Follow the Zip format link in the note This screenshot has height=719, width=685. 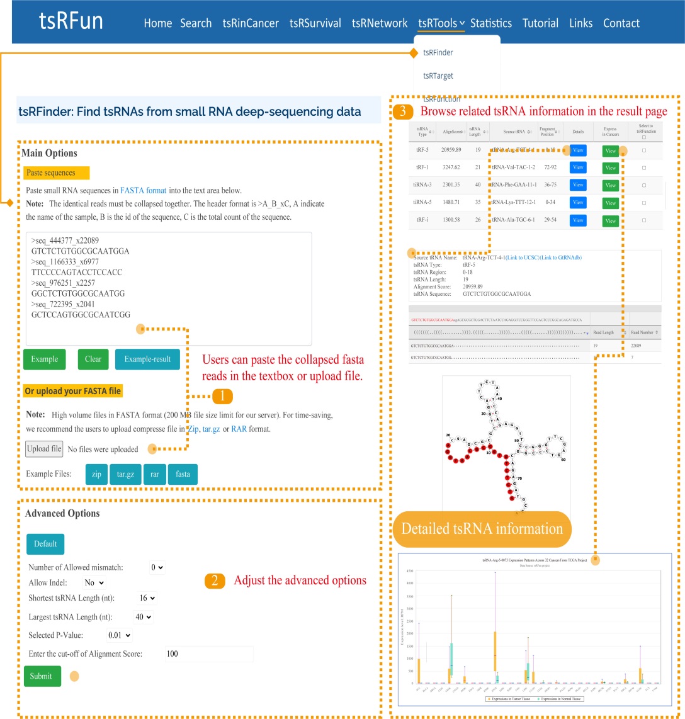tap(193, 429)
